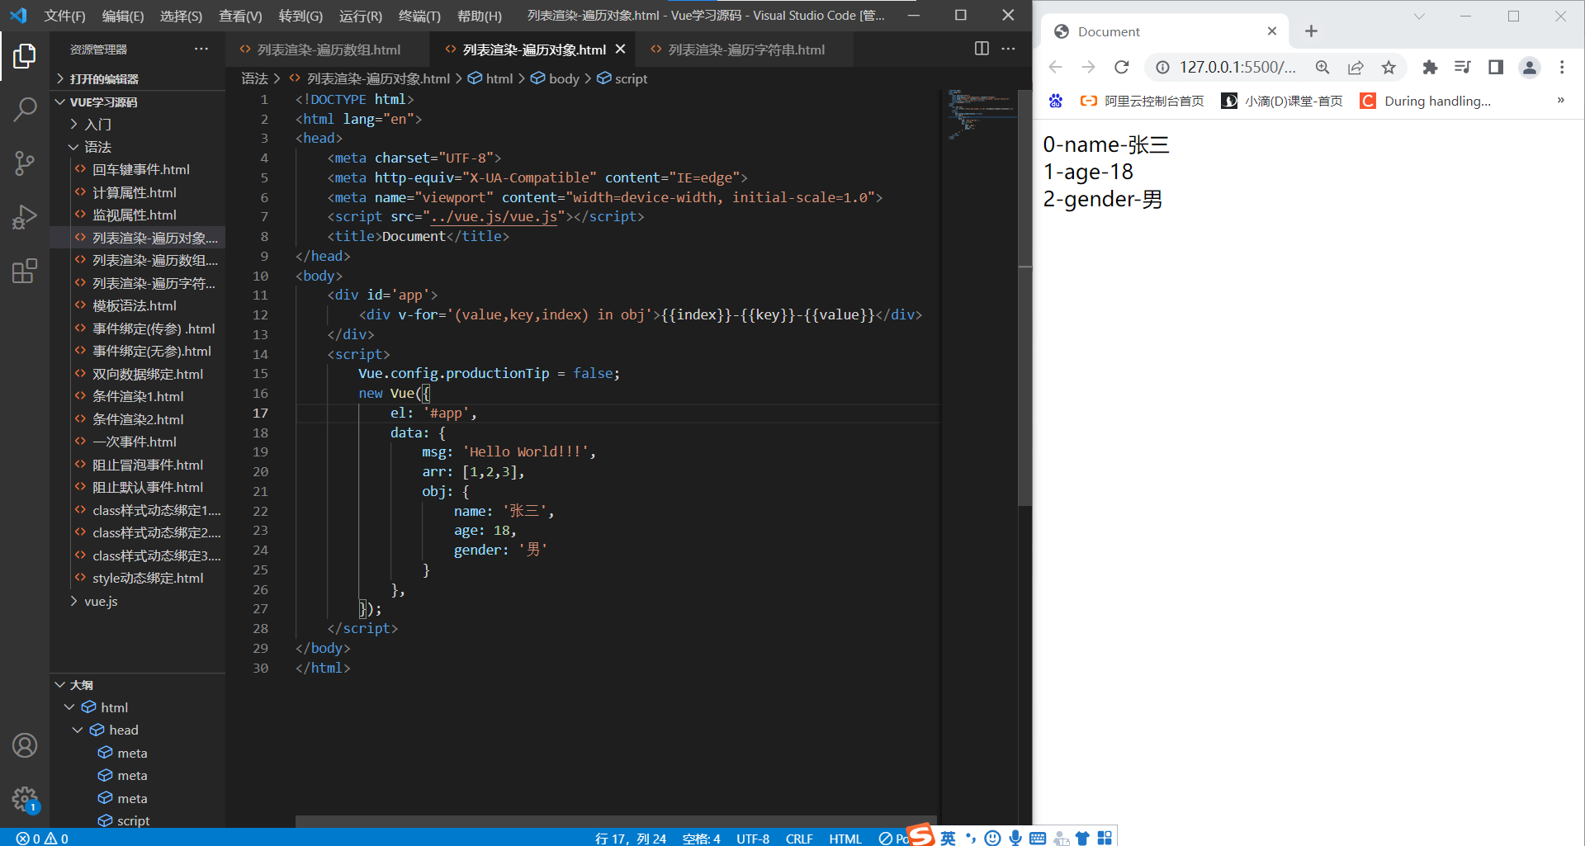The height and width of the screenshot is (846, 1585).
Task: Open the During handling... bookmark
Action: [1426, 101]
